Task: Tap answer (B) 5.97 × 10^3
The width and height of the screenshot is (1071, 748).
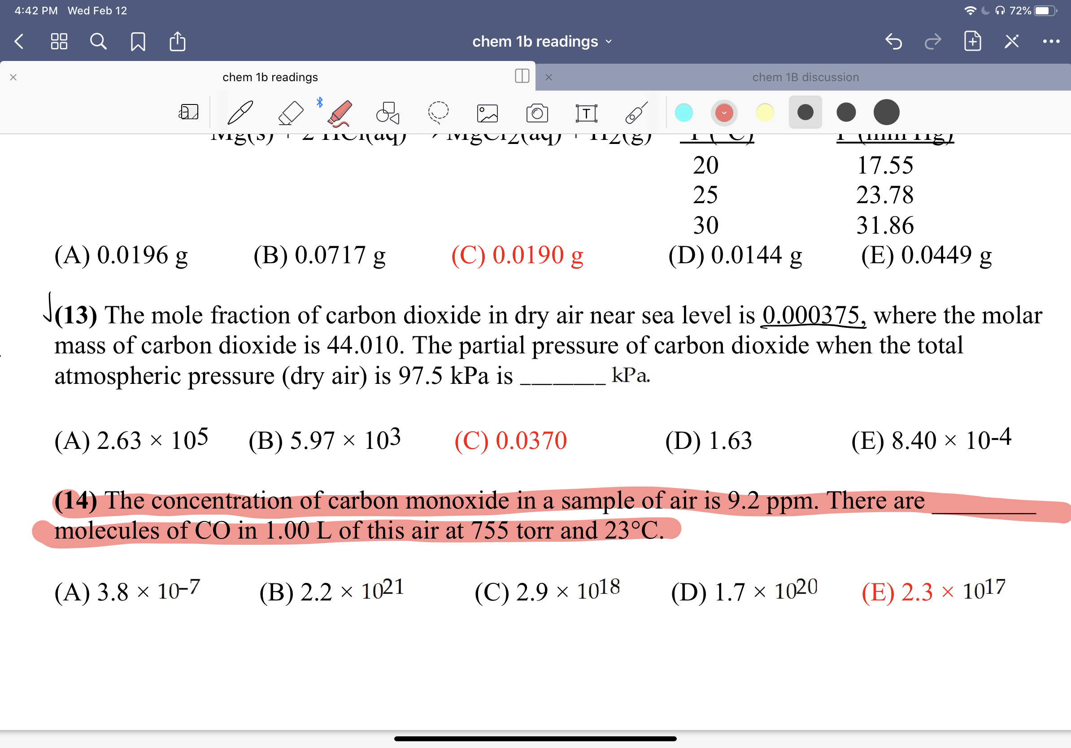Action: pyautogui.click(x=324, y=440)
